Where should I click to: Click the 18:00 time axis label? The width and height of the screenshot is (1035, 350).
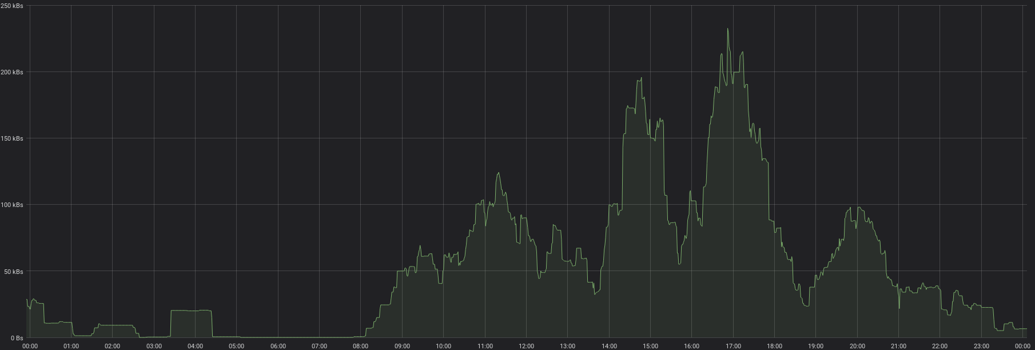pos(774,346)
